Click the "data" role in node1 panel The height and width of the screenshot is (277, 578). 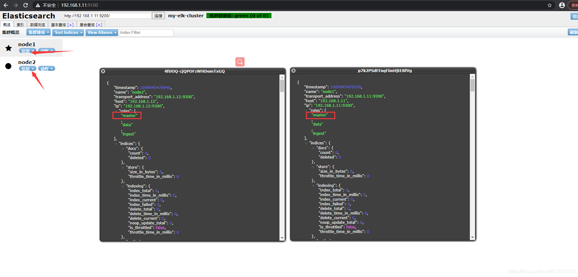(317, 124)
